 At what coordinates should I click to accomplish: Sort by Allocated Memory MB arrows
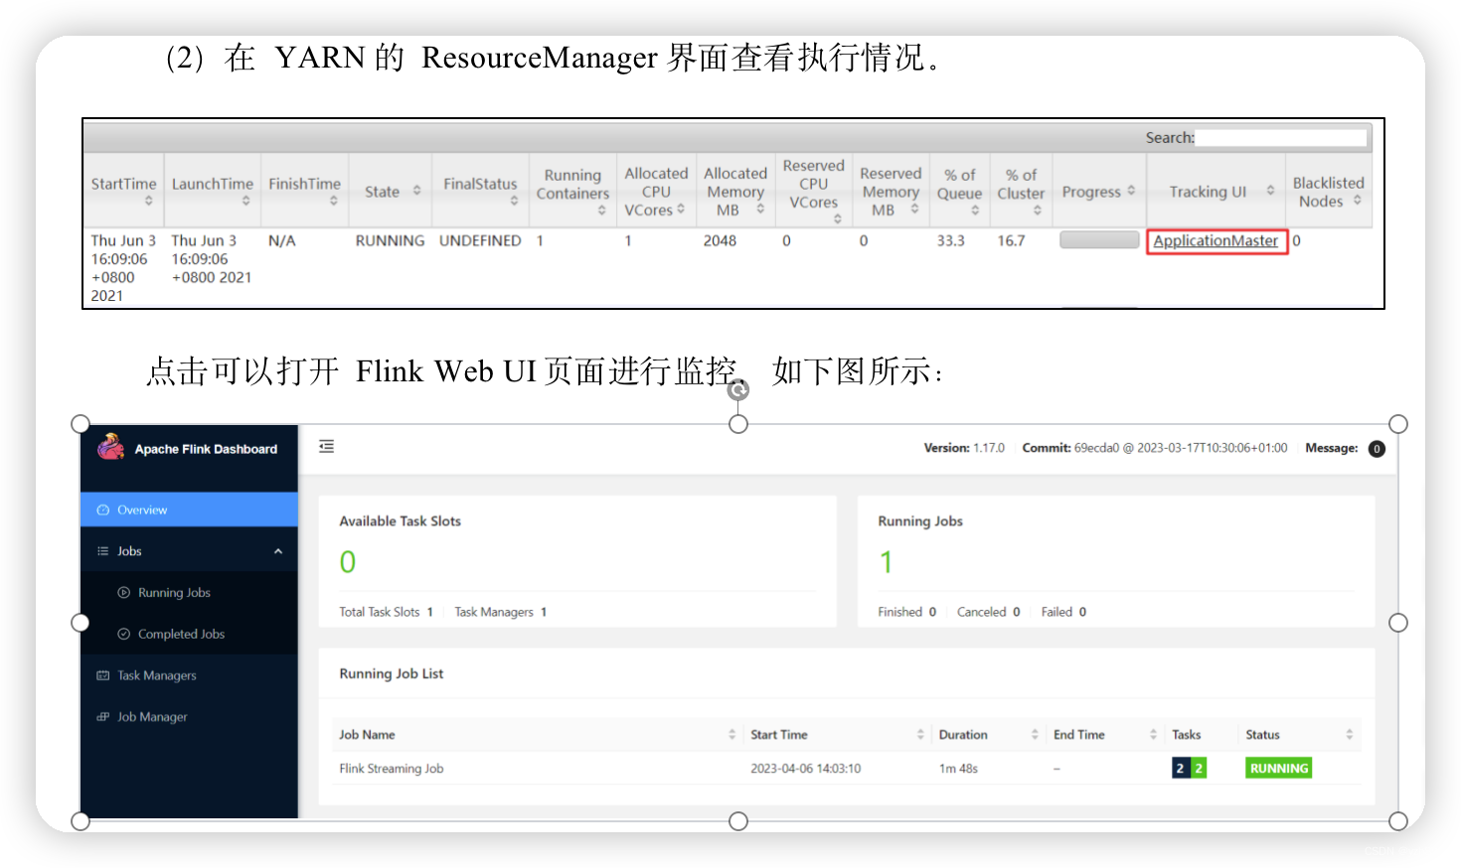760,209
